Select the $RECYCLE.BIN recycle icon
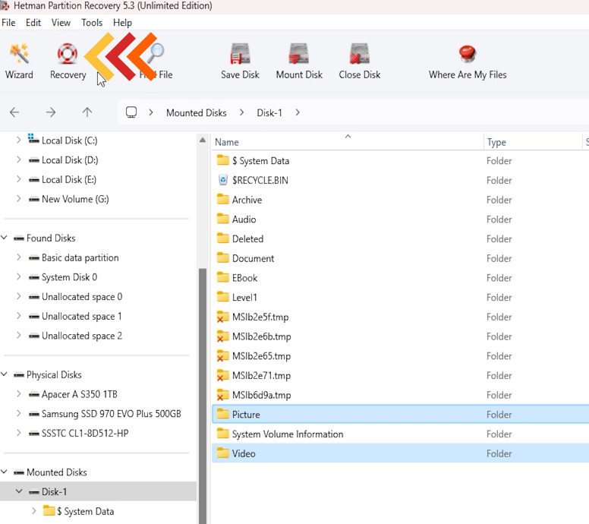This screenshot has width=589, height=524. click(x=222, y=180)
